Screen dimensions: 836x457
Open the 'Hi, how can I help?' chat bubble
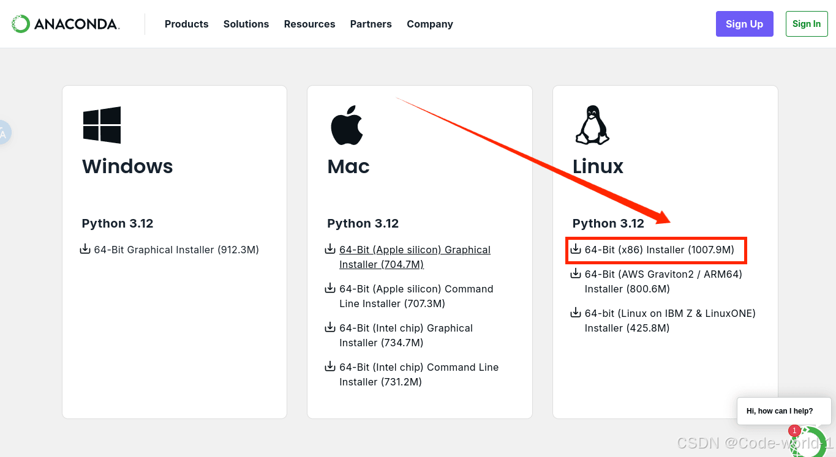[784, 411]
